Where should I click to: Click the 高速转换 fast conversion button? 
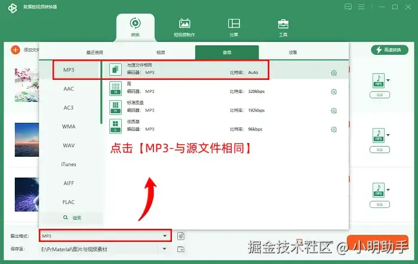coord(389,50)
